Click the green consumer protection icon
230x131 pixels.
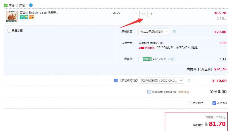26,17
